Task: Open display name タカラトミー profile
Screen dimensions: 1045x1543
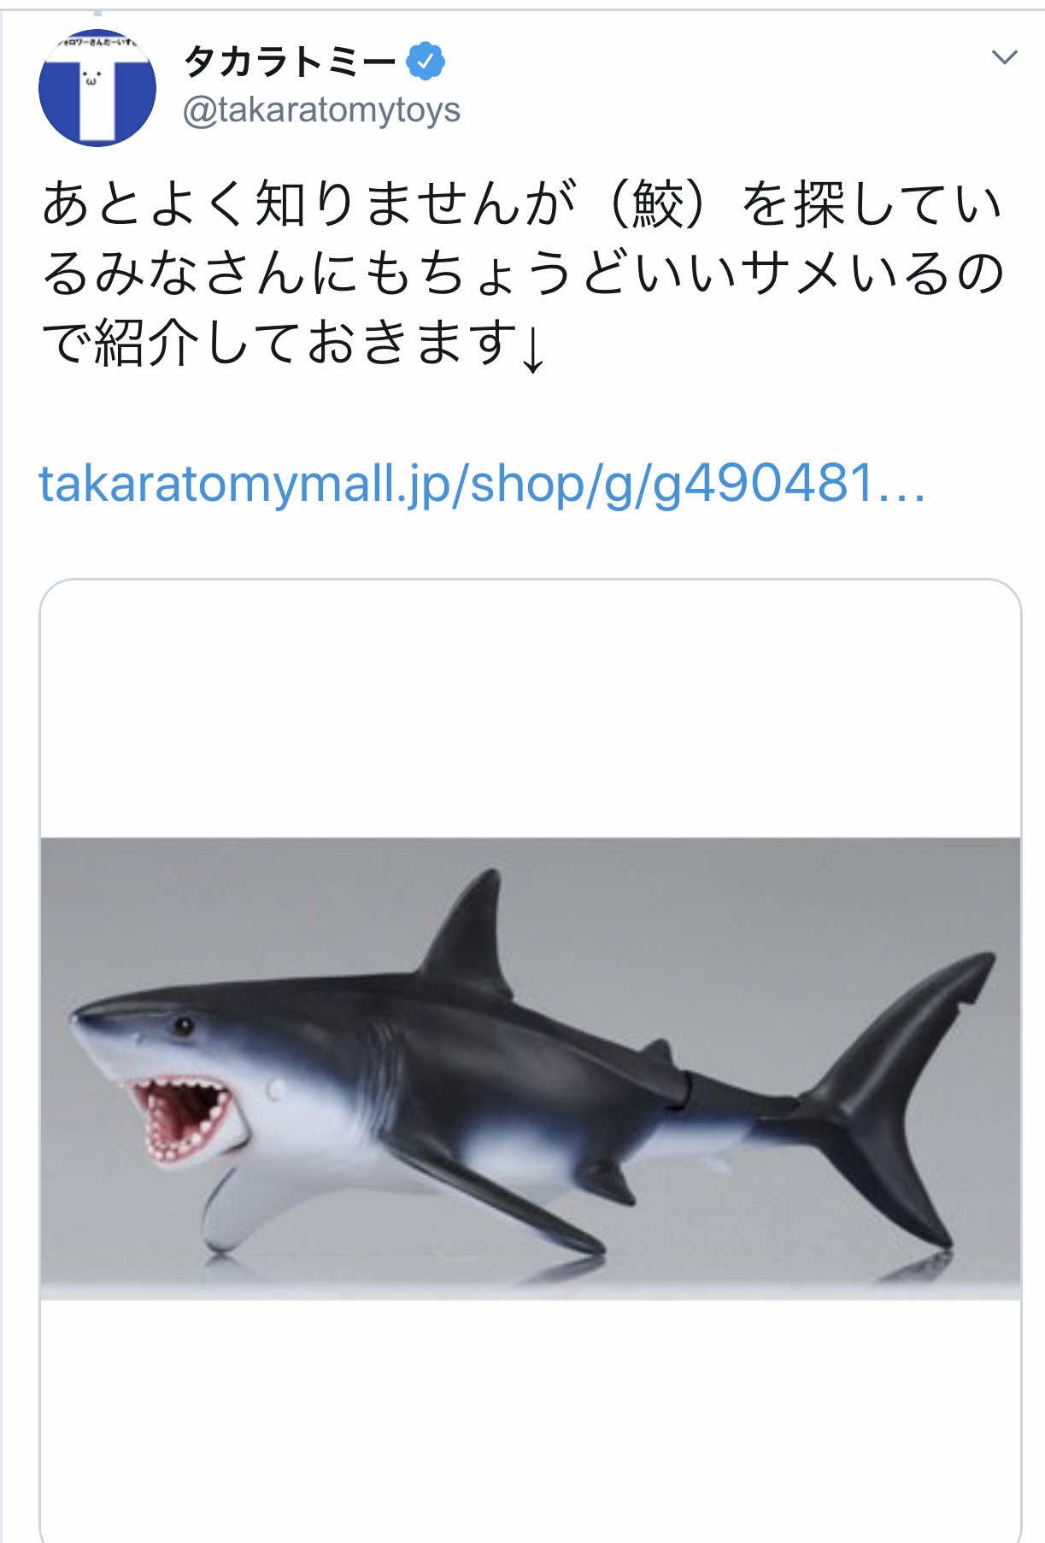Action: point(291,62)
